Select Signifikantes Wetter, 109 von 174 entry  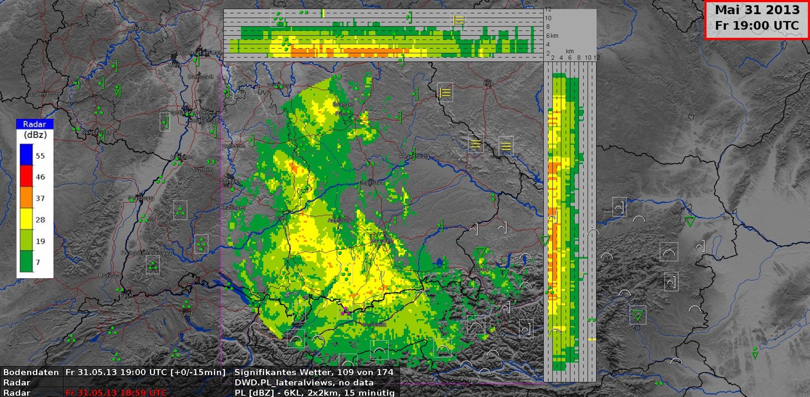tap(316, 372)
